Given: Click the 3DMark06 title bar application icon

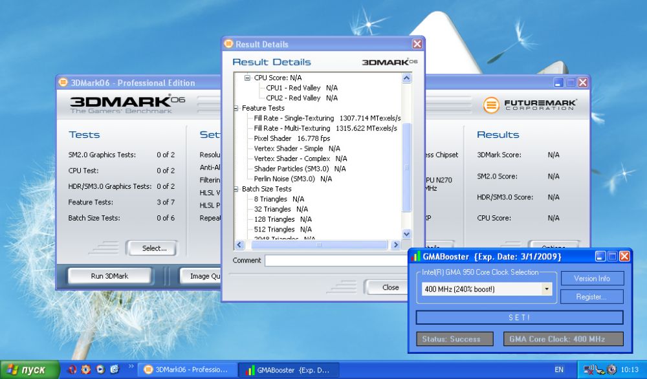Looking at the screenshot, I should coord(63,83).
